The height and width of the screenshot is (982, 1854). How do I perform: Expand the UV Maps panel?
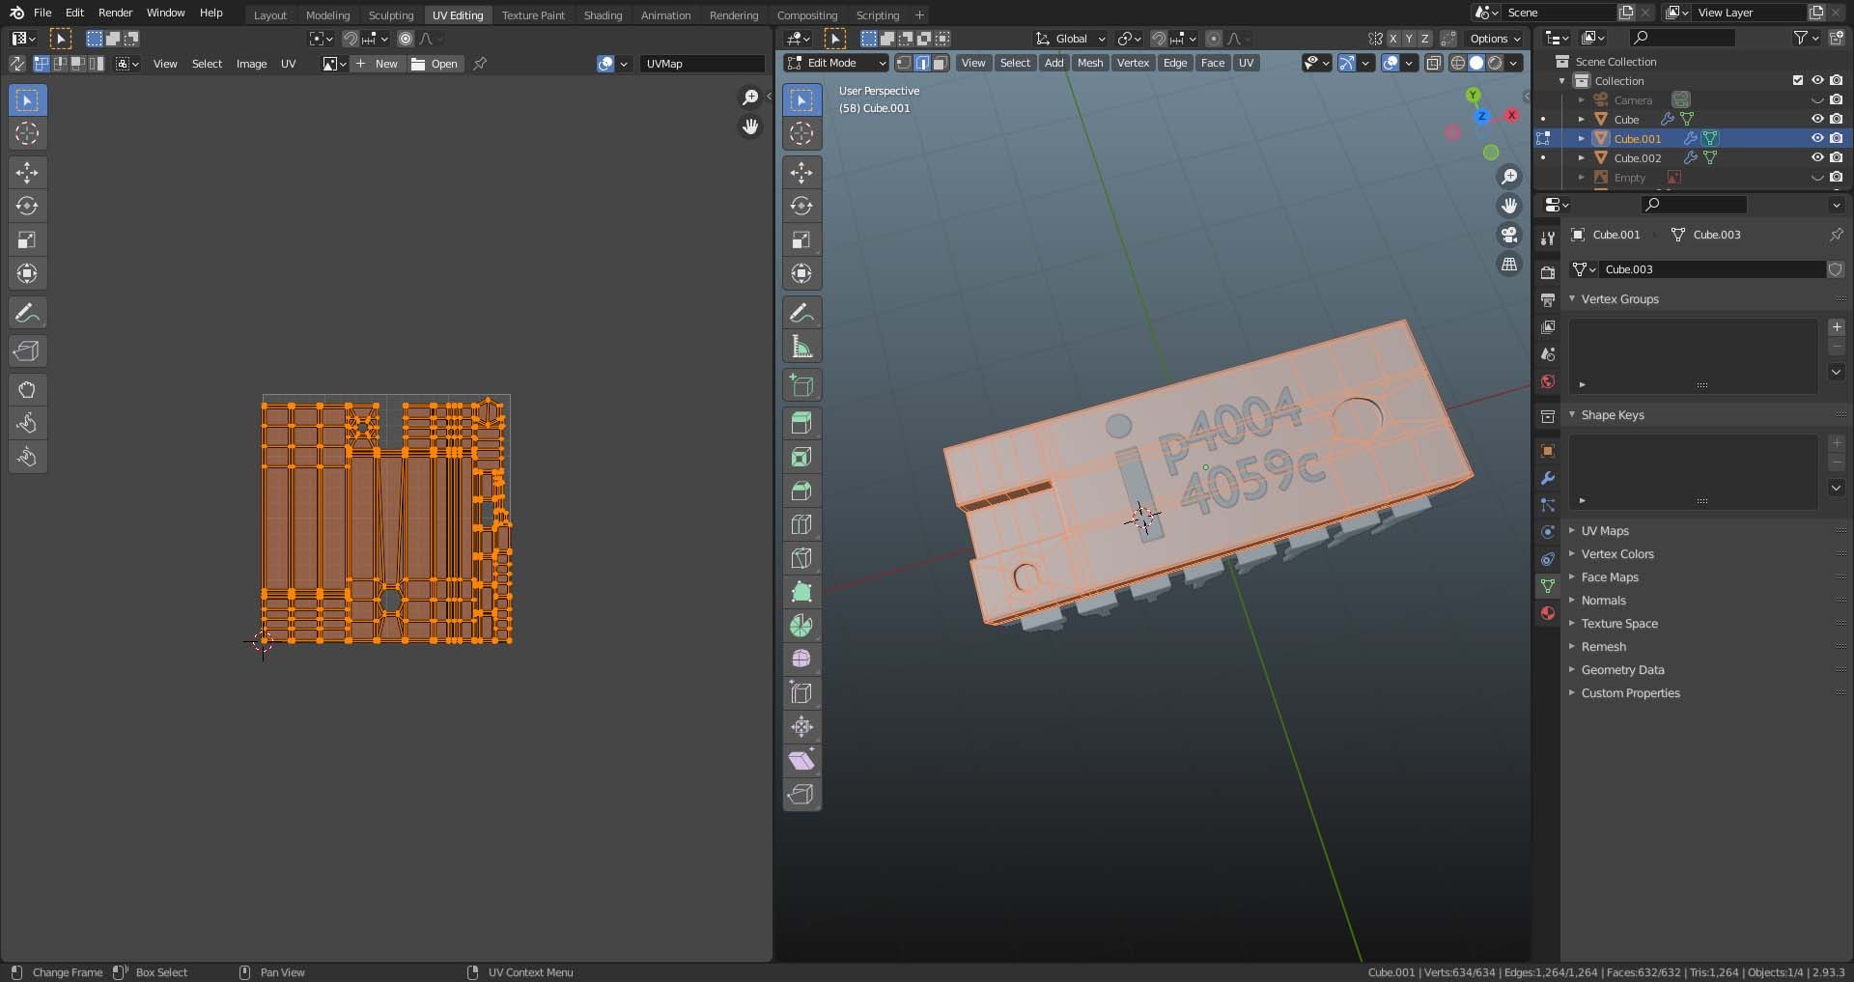[x=1605, y=531]
